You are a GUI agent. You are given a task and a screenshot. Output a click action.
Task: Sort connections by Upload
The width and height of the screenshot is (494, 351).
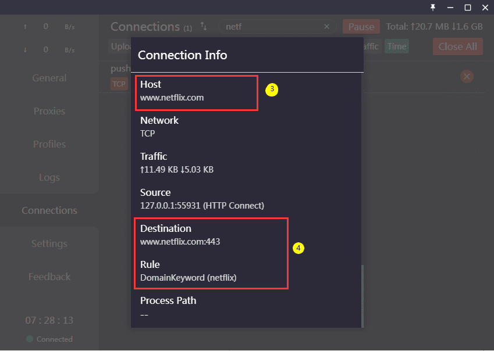[x=120, y=46]
